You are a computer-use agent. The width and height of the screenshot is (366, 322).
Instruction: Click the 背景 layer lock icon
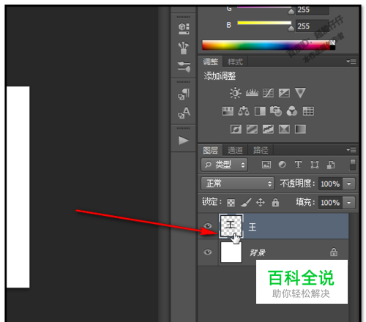(x=334, y=252)
